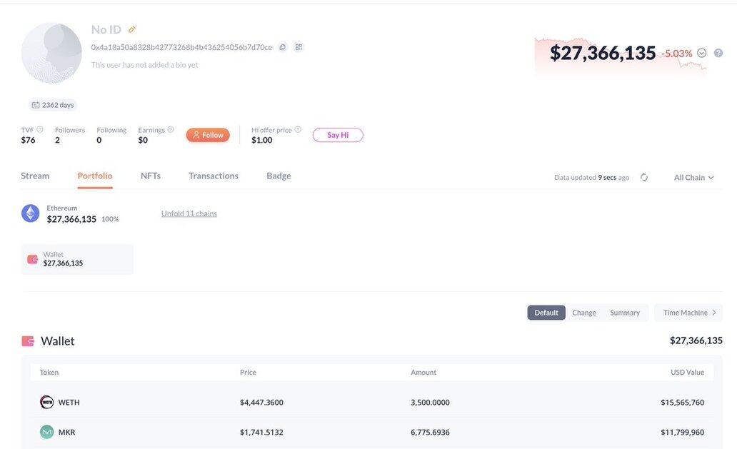The width and height of the screenshot is (737, 449).
Task: Open the Transactions tab
Action: coord(214,176)
